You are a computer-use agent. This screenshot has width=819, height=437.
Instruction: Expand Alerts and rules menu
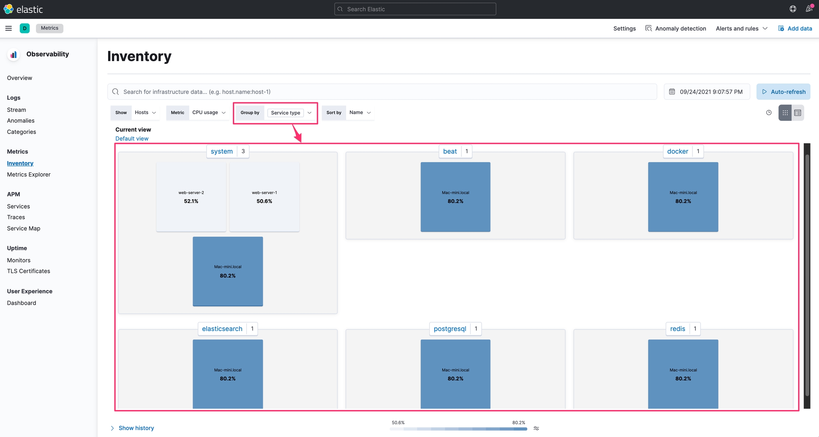742,28
